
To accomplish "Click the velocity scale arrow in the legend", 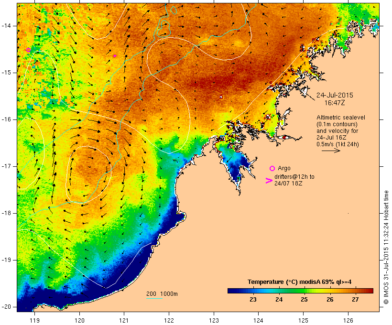I will point(331,151).
